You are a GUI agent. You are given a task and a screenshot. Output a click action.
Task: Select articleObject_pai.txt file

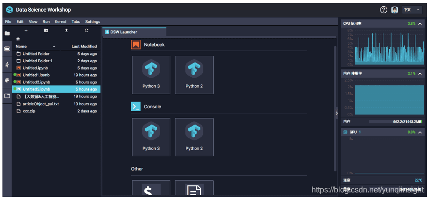coord(56,104)
